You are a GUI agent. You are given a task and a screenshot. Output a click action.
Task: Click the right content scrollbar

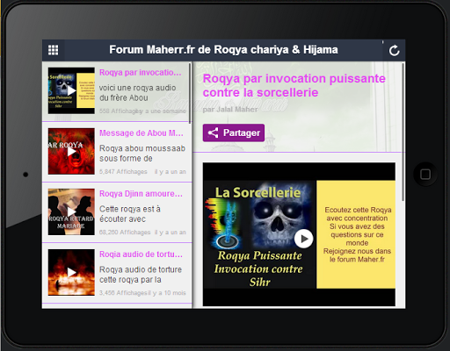[x=403, y=132]
